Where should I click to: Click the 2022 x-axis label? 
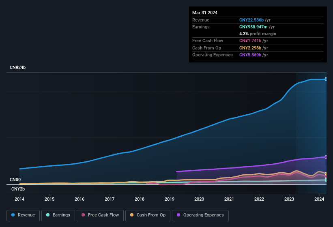tap(259, 199)
